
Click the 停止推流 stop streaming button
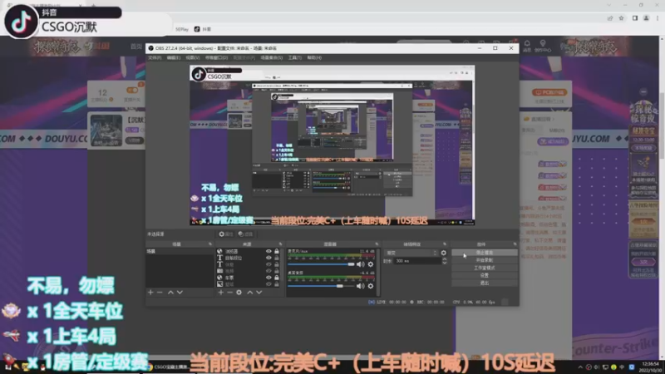point(485,253)
